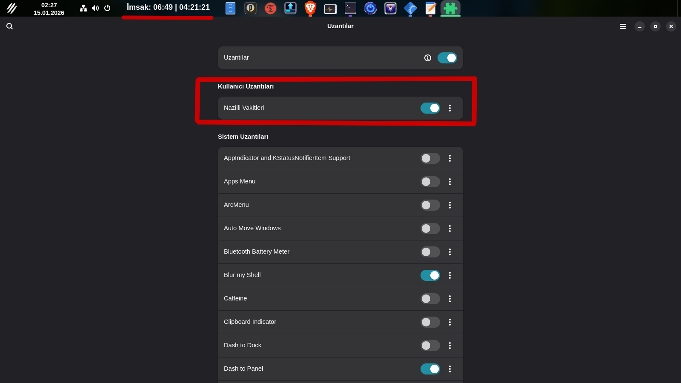Image resolution: width=681 pixels, height=383 pixels.
Task: Open the hamburger main menu
Action: tap(623, 26)
